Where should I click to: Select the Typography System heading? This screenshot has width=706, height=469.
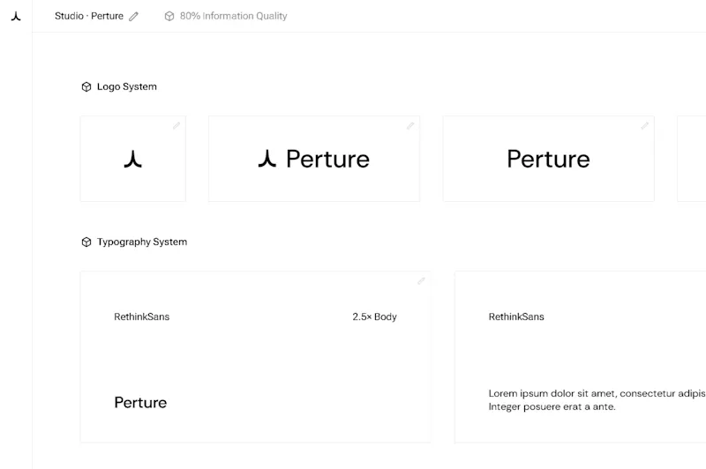(142, 242)
